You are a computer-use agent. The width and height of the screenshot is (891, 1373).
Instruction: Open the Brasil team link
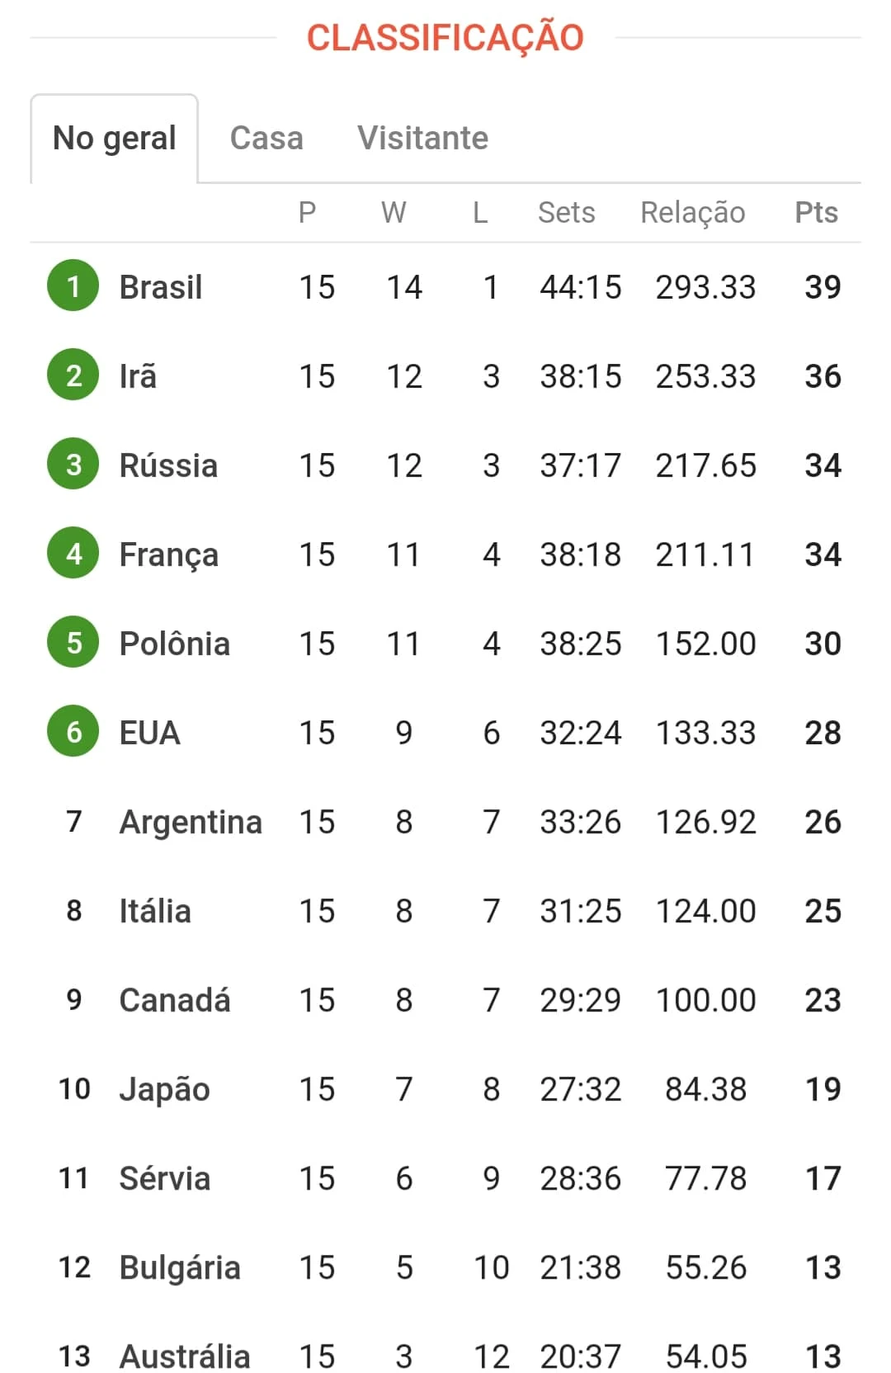tap(161, 287)
